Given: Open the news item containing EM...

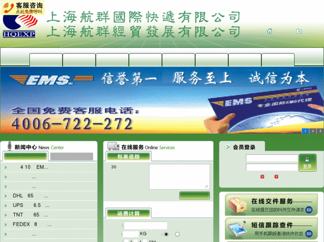Looking at the screenshot, I should pos(34,167).
